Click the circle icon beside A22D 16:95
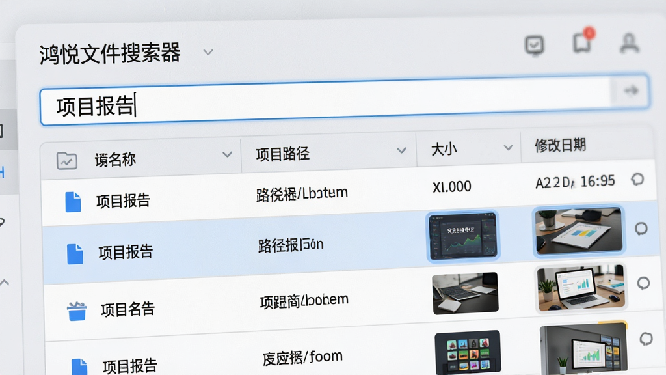 (637, 180)
